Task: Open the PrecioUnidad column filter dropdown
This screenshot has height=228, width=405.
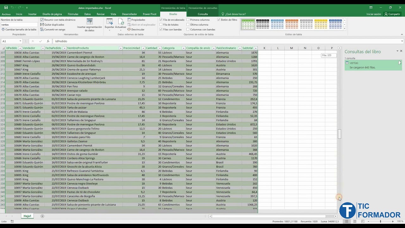Action: pos(143,48)
